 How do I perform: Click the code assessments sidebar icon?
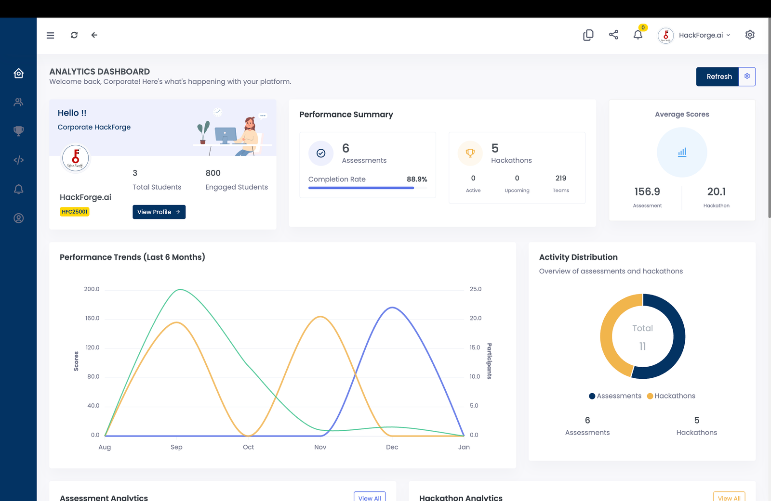click(x=18, y=160)
